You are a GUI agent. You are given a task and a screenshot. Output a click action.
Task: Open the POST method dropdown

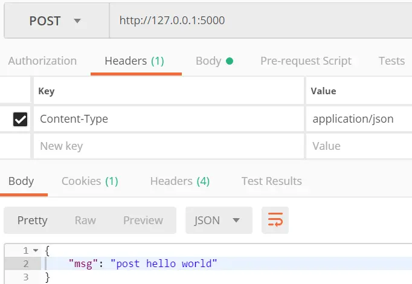[57, 21]
